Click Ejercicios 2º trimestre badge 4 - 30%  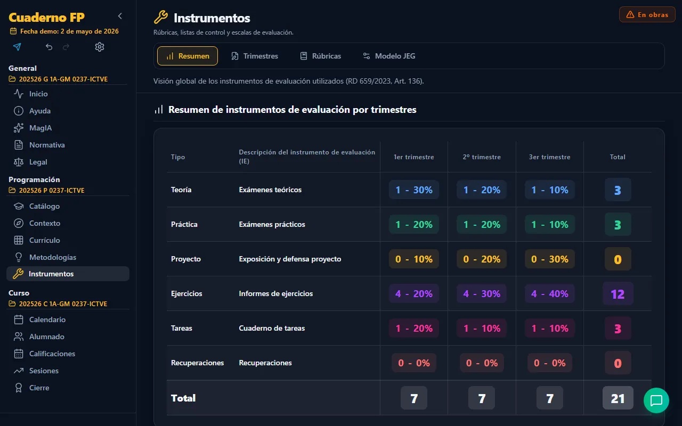coord(482,293)
